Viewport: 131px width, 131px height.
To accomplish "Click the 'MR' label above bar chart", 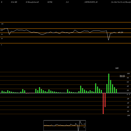I will click(117, 68).
